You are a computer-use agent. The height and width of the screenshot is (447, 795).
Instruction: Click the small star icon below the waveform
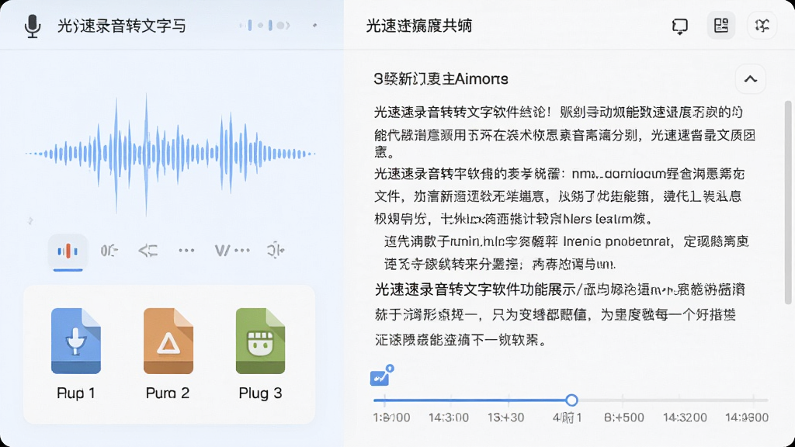[30, 221]
